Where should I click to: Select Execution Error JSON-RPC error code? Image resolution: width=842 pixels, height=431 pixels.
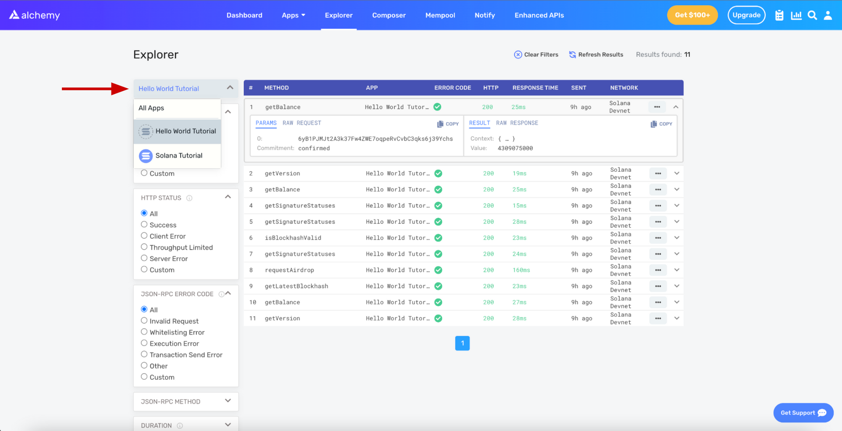144,343
